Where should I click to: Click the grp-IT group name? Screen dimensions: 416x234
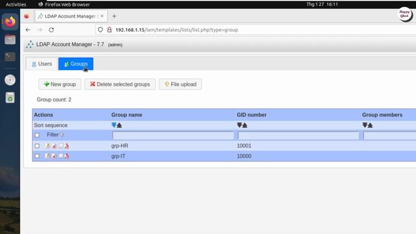point(118,156)
